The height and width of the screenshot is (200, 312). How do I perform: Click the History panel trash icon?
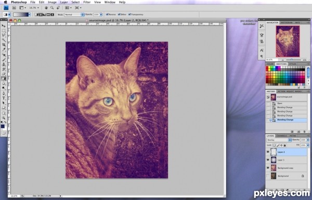(304, 132)
